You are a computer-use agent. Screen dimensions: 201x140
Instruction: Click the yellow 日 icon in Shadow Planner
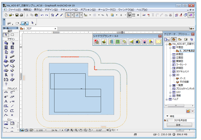(x=111, y=42)
